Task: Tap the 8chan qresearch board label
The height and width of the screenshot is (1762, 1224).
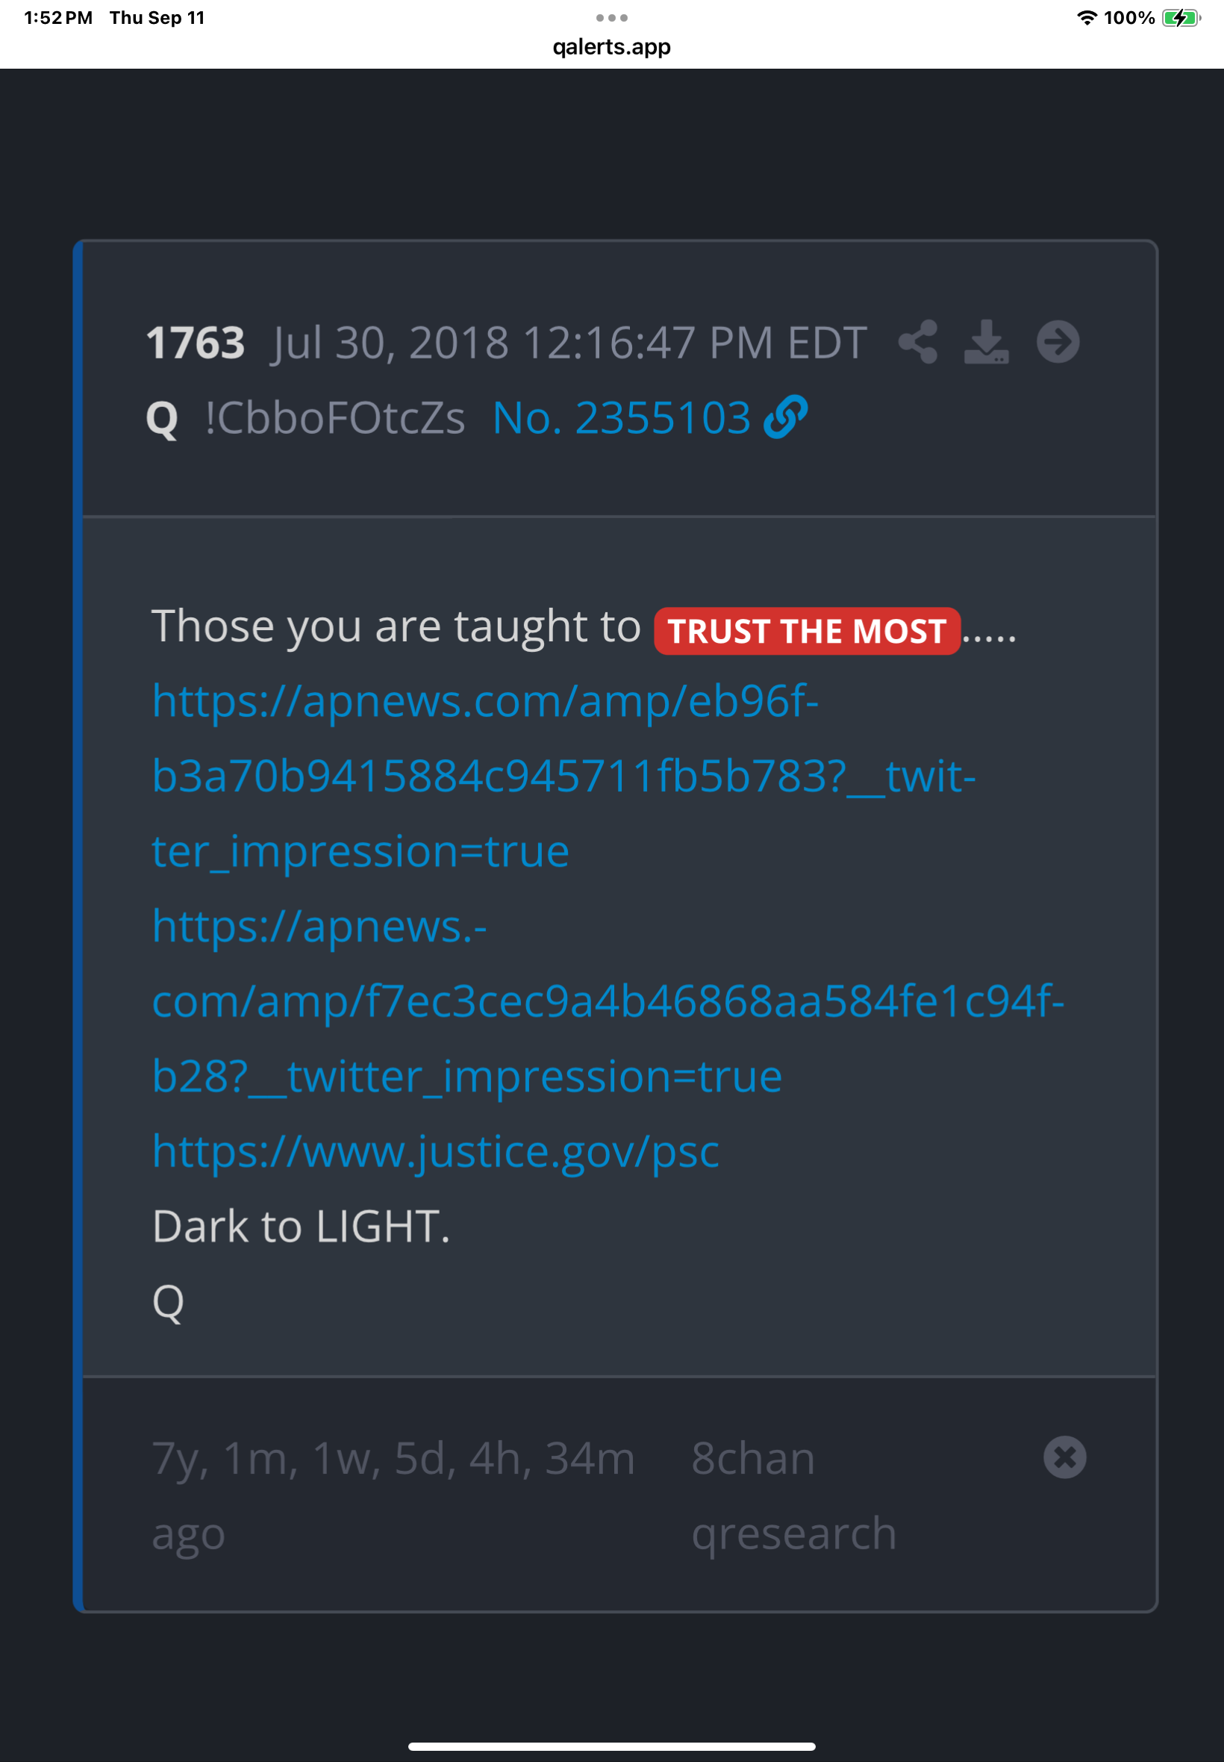Action: (x=794, y=1494)
